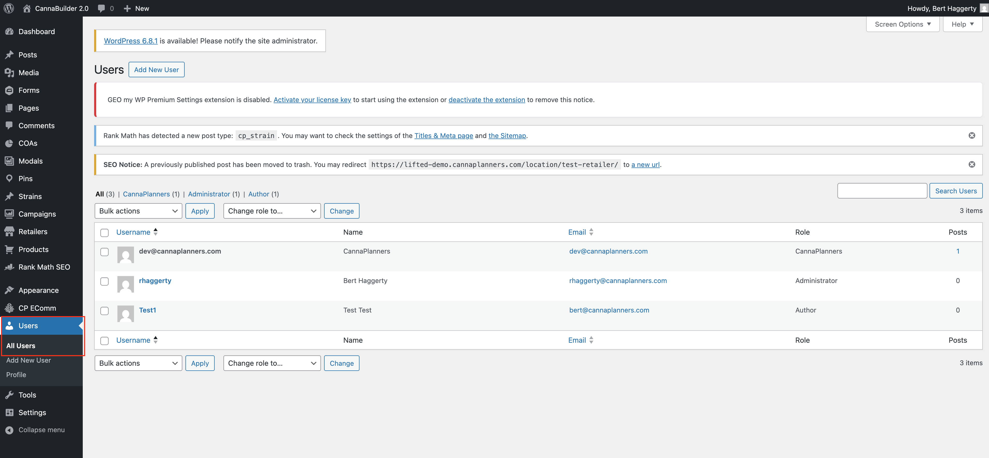Open Rank Math SEO in sidebar
This screenshot has width=989, height=458.
(x=44, y=267)
